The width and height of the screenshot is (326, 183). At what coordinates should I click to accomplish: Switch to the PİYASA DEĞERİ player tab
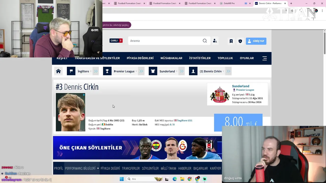coord(110,168)
